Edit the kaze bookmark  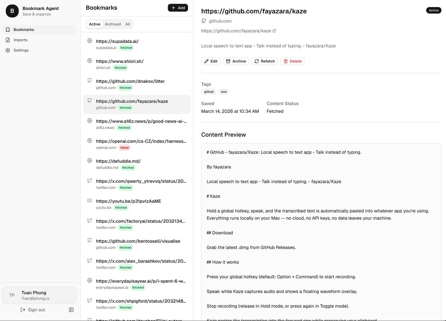(x=211, y=61)
